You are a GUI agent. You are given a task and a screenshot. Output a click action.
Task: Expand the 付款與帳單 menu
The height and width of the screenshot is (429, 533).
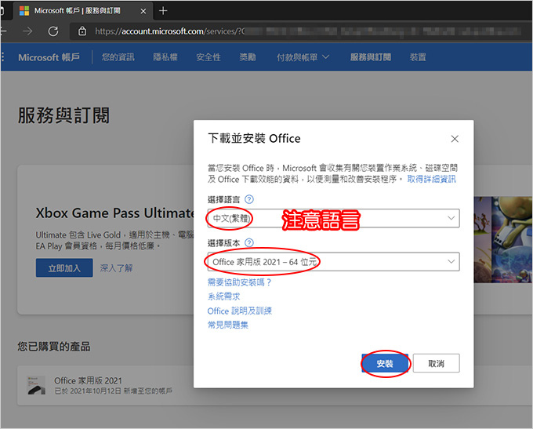[x=303, y=57]
